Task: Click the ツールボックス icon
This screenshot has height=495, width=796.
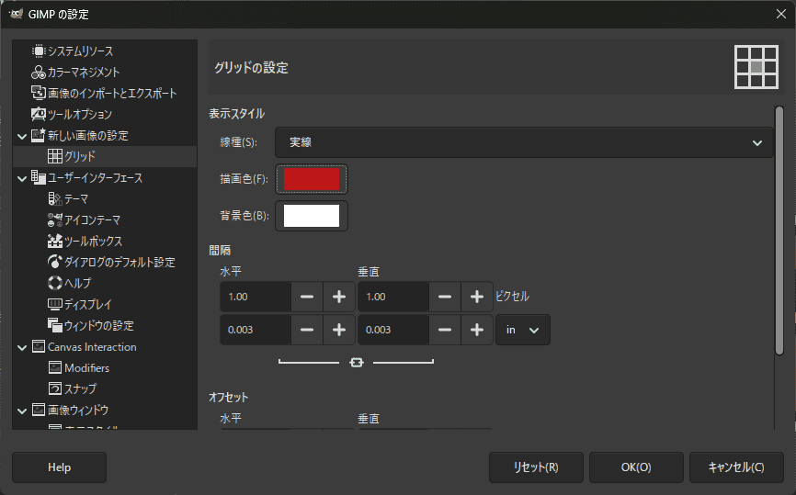Action: click(x=55, y=241)
